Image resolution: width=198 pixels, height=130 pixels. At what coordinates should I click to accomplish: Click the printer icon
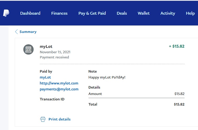43,119
